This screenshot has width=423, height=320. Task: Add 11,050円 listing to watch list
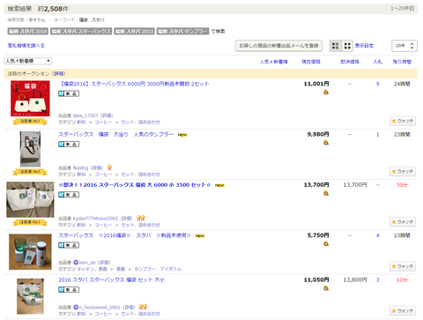[x=403, y=310]
